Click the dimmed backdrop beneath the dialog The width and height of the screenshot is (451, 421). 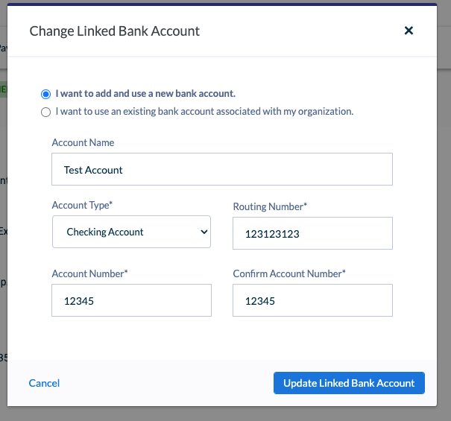[225, 414]
